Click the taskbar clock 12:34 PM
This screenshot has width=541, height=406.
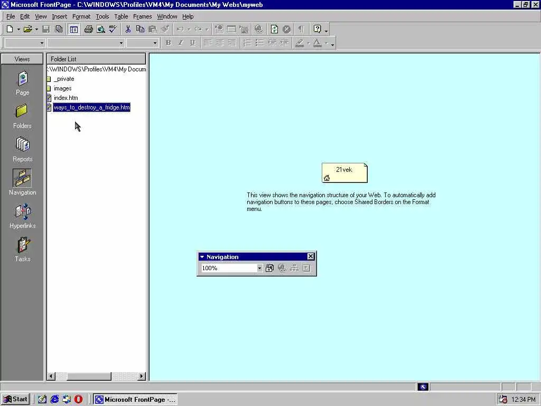[524, 400]
